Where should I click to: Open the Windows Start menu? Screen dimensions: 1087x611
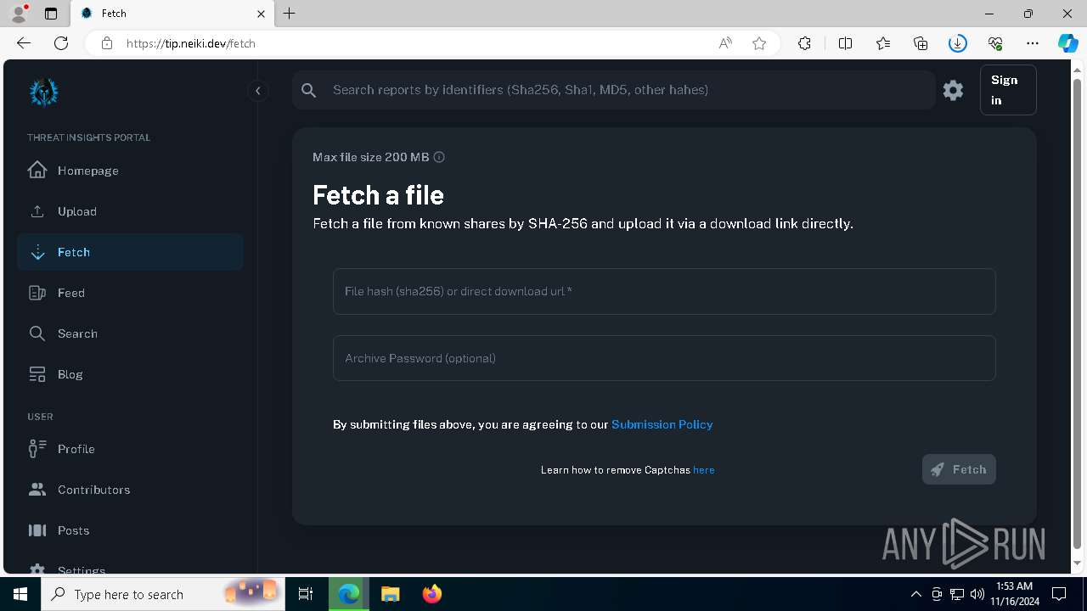click(x=20, y=594)
